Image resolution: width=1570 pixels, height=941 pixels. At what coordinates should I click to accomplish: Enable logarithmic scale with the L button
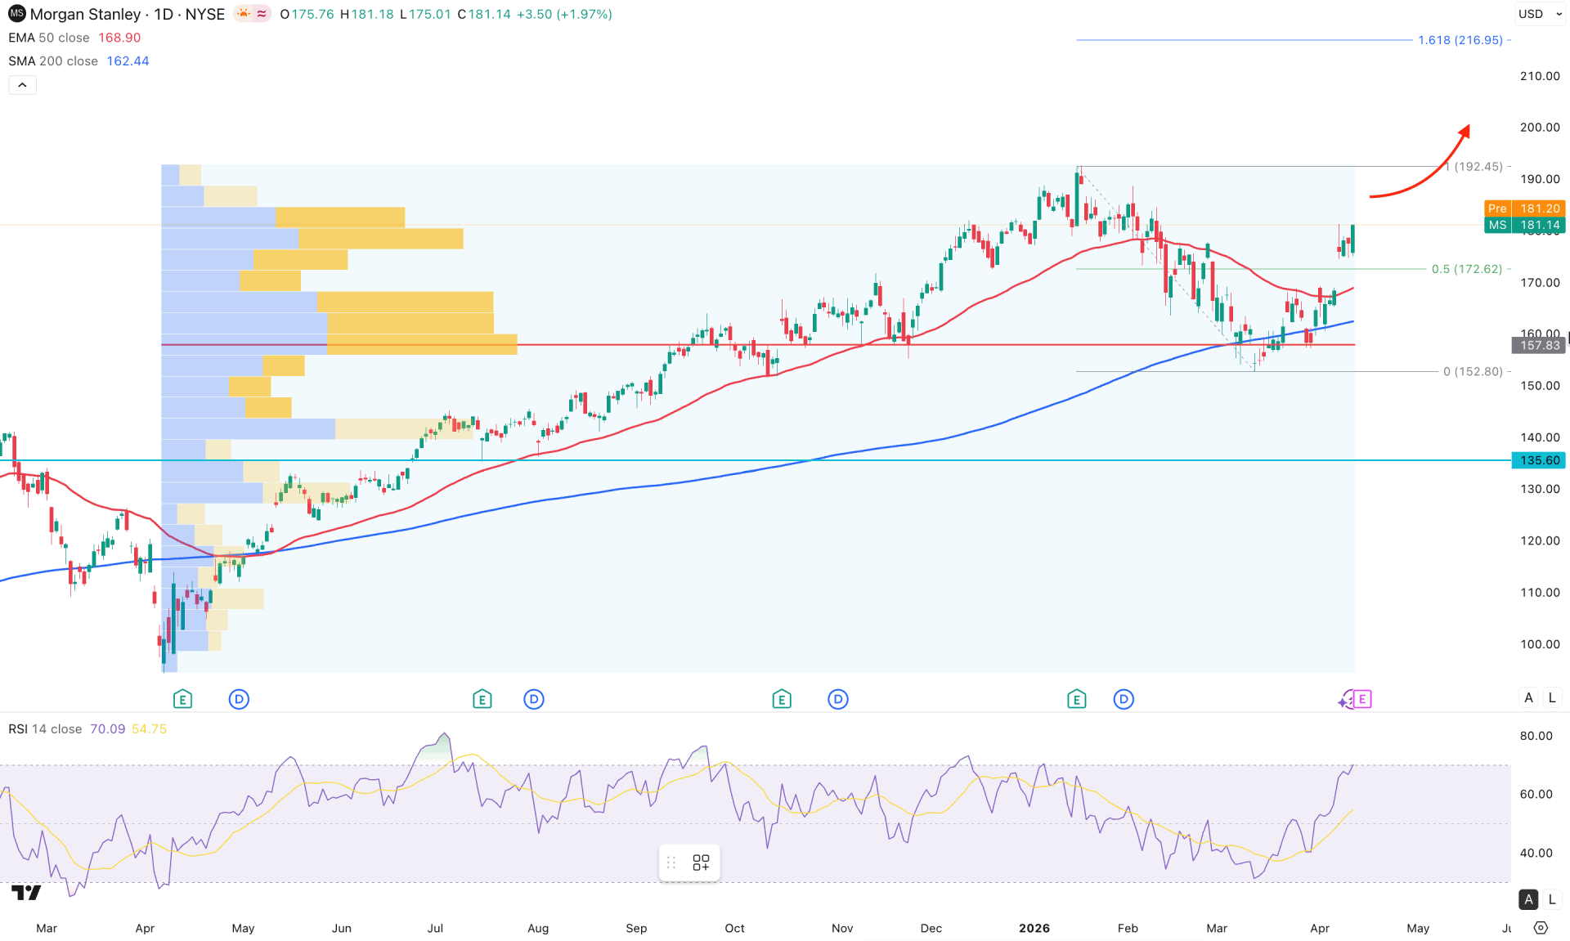(1551, 697)
